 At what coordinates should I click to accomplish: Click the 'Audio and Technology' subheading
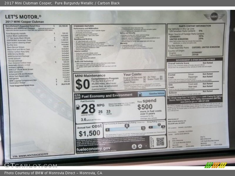pyautogui.click(x=84, y=61)
